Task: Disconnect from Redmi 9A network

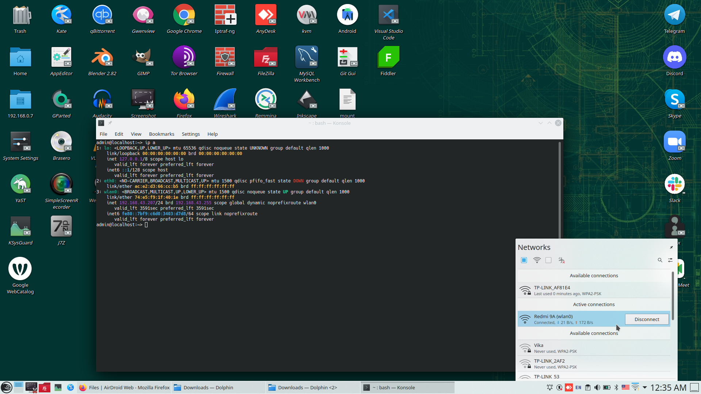Action: tap(647, 319)
